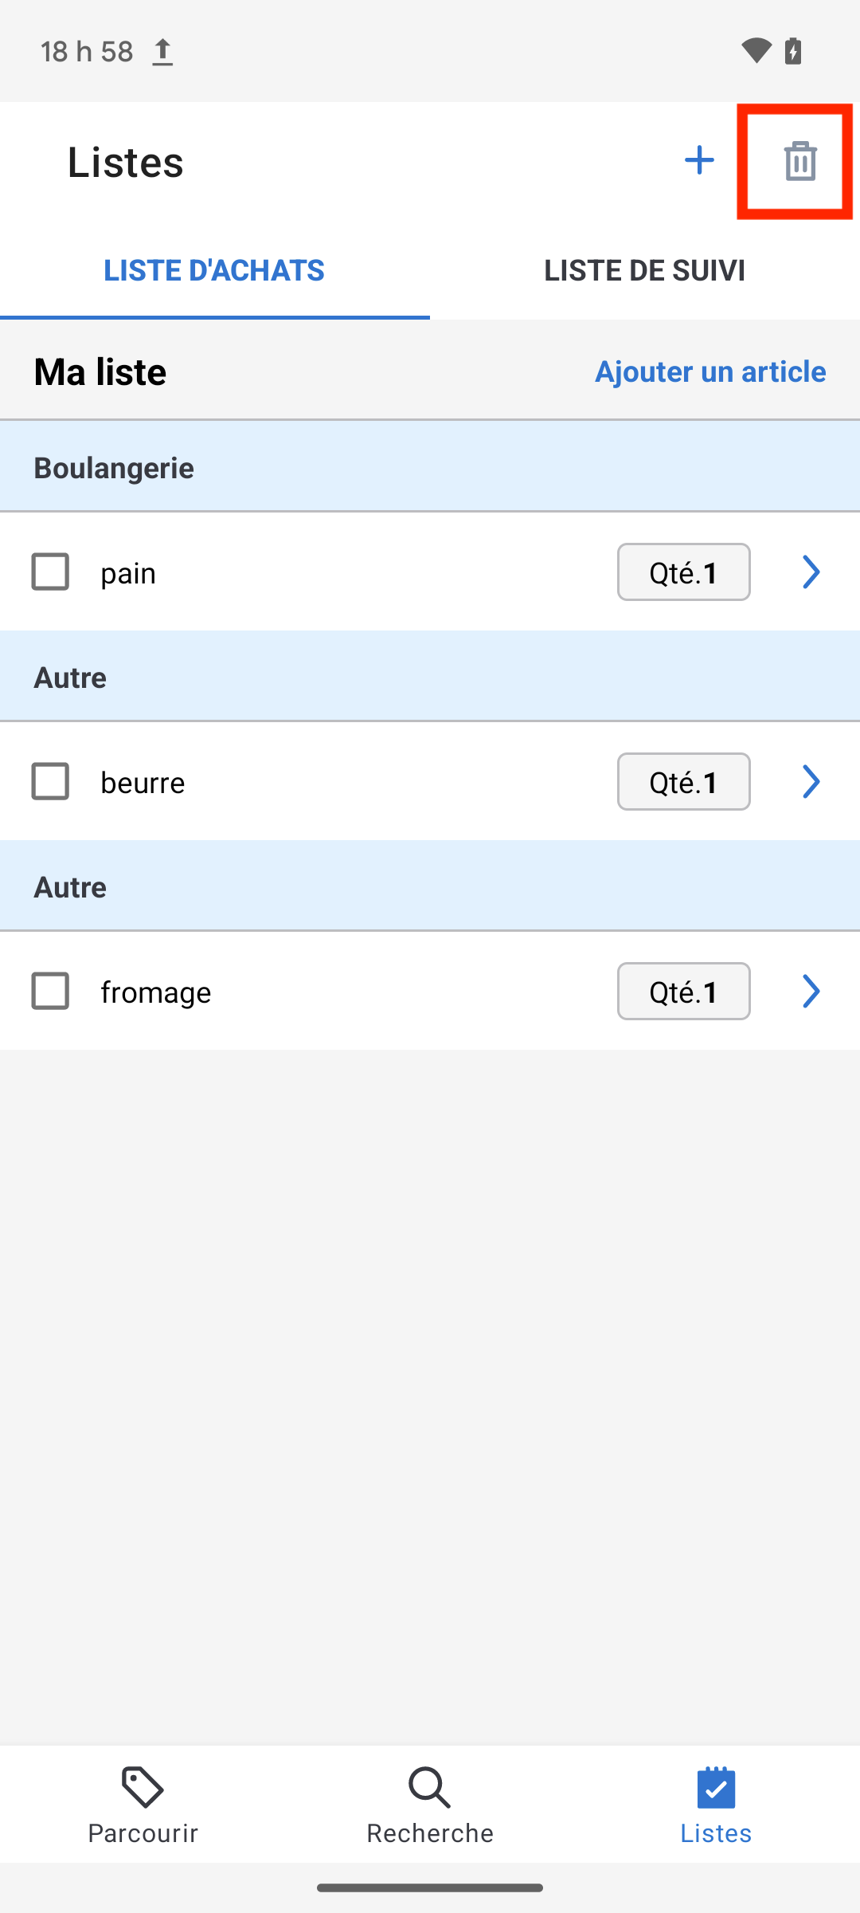Open beurre details via chevron arrow
Viewport: 860px width, 1913px height.
pos(811,781)
